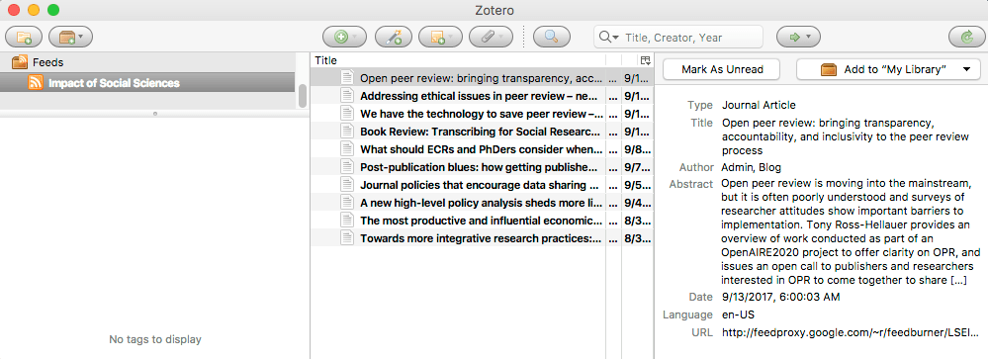Click the collections pane scrollbar

(303, 96)
